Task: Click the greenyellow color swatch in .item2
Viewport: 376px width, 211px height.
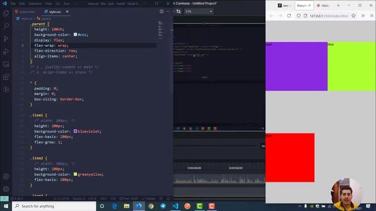Action: pyautogui.click(x=75, y=174)
